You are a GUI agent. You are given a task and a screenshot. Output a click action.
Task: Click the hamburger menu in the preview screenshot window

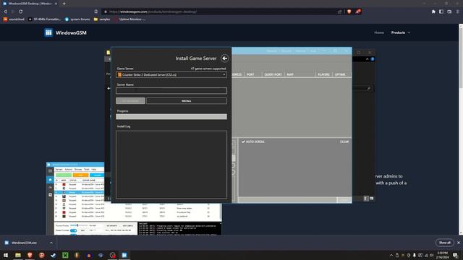(50, 171)
